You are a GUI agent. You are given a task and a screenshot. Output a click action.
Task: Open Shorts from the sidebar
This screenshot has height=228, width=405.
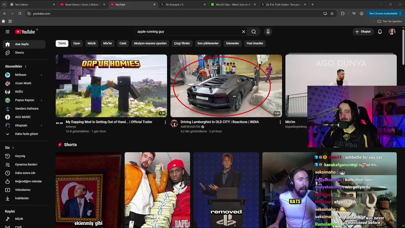24,53
